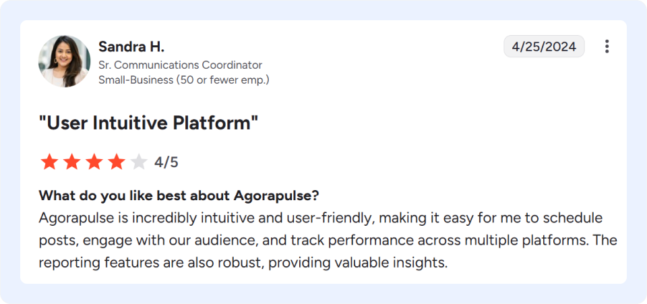This screenshot has height=304, width=647.
Task: Click the review text about Agorapulse being intuitive
Action: coord(328,241)
